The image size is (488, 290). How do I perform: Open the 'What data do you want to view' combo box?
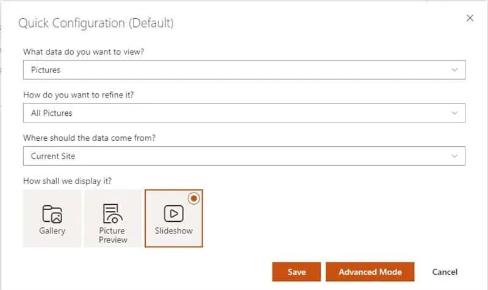click(x=244, y=70)
